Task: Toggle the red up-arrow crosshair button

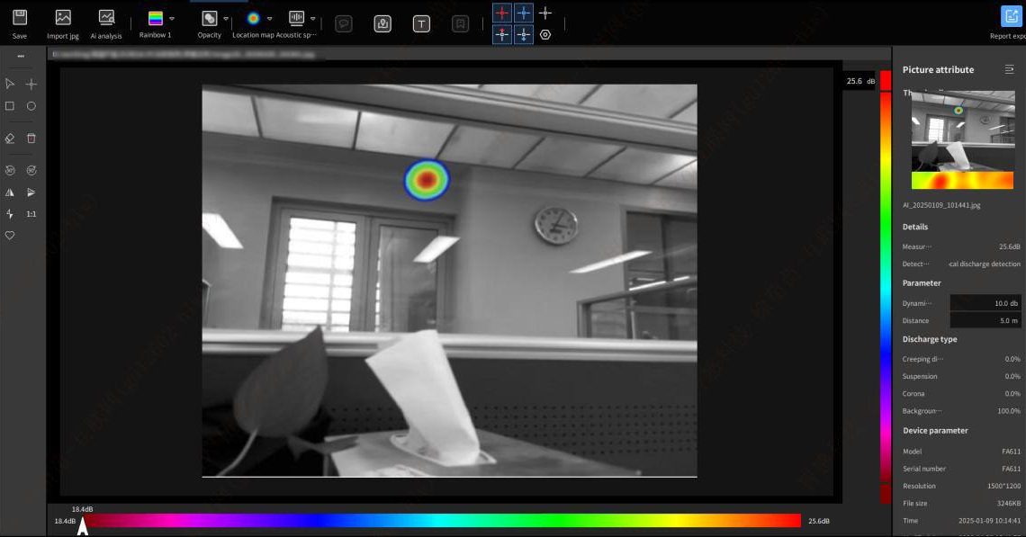Action: 502,35
